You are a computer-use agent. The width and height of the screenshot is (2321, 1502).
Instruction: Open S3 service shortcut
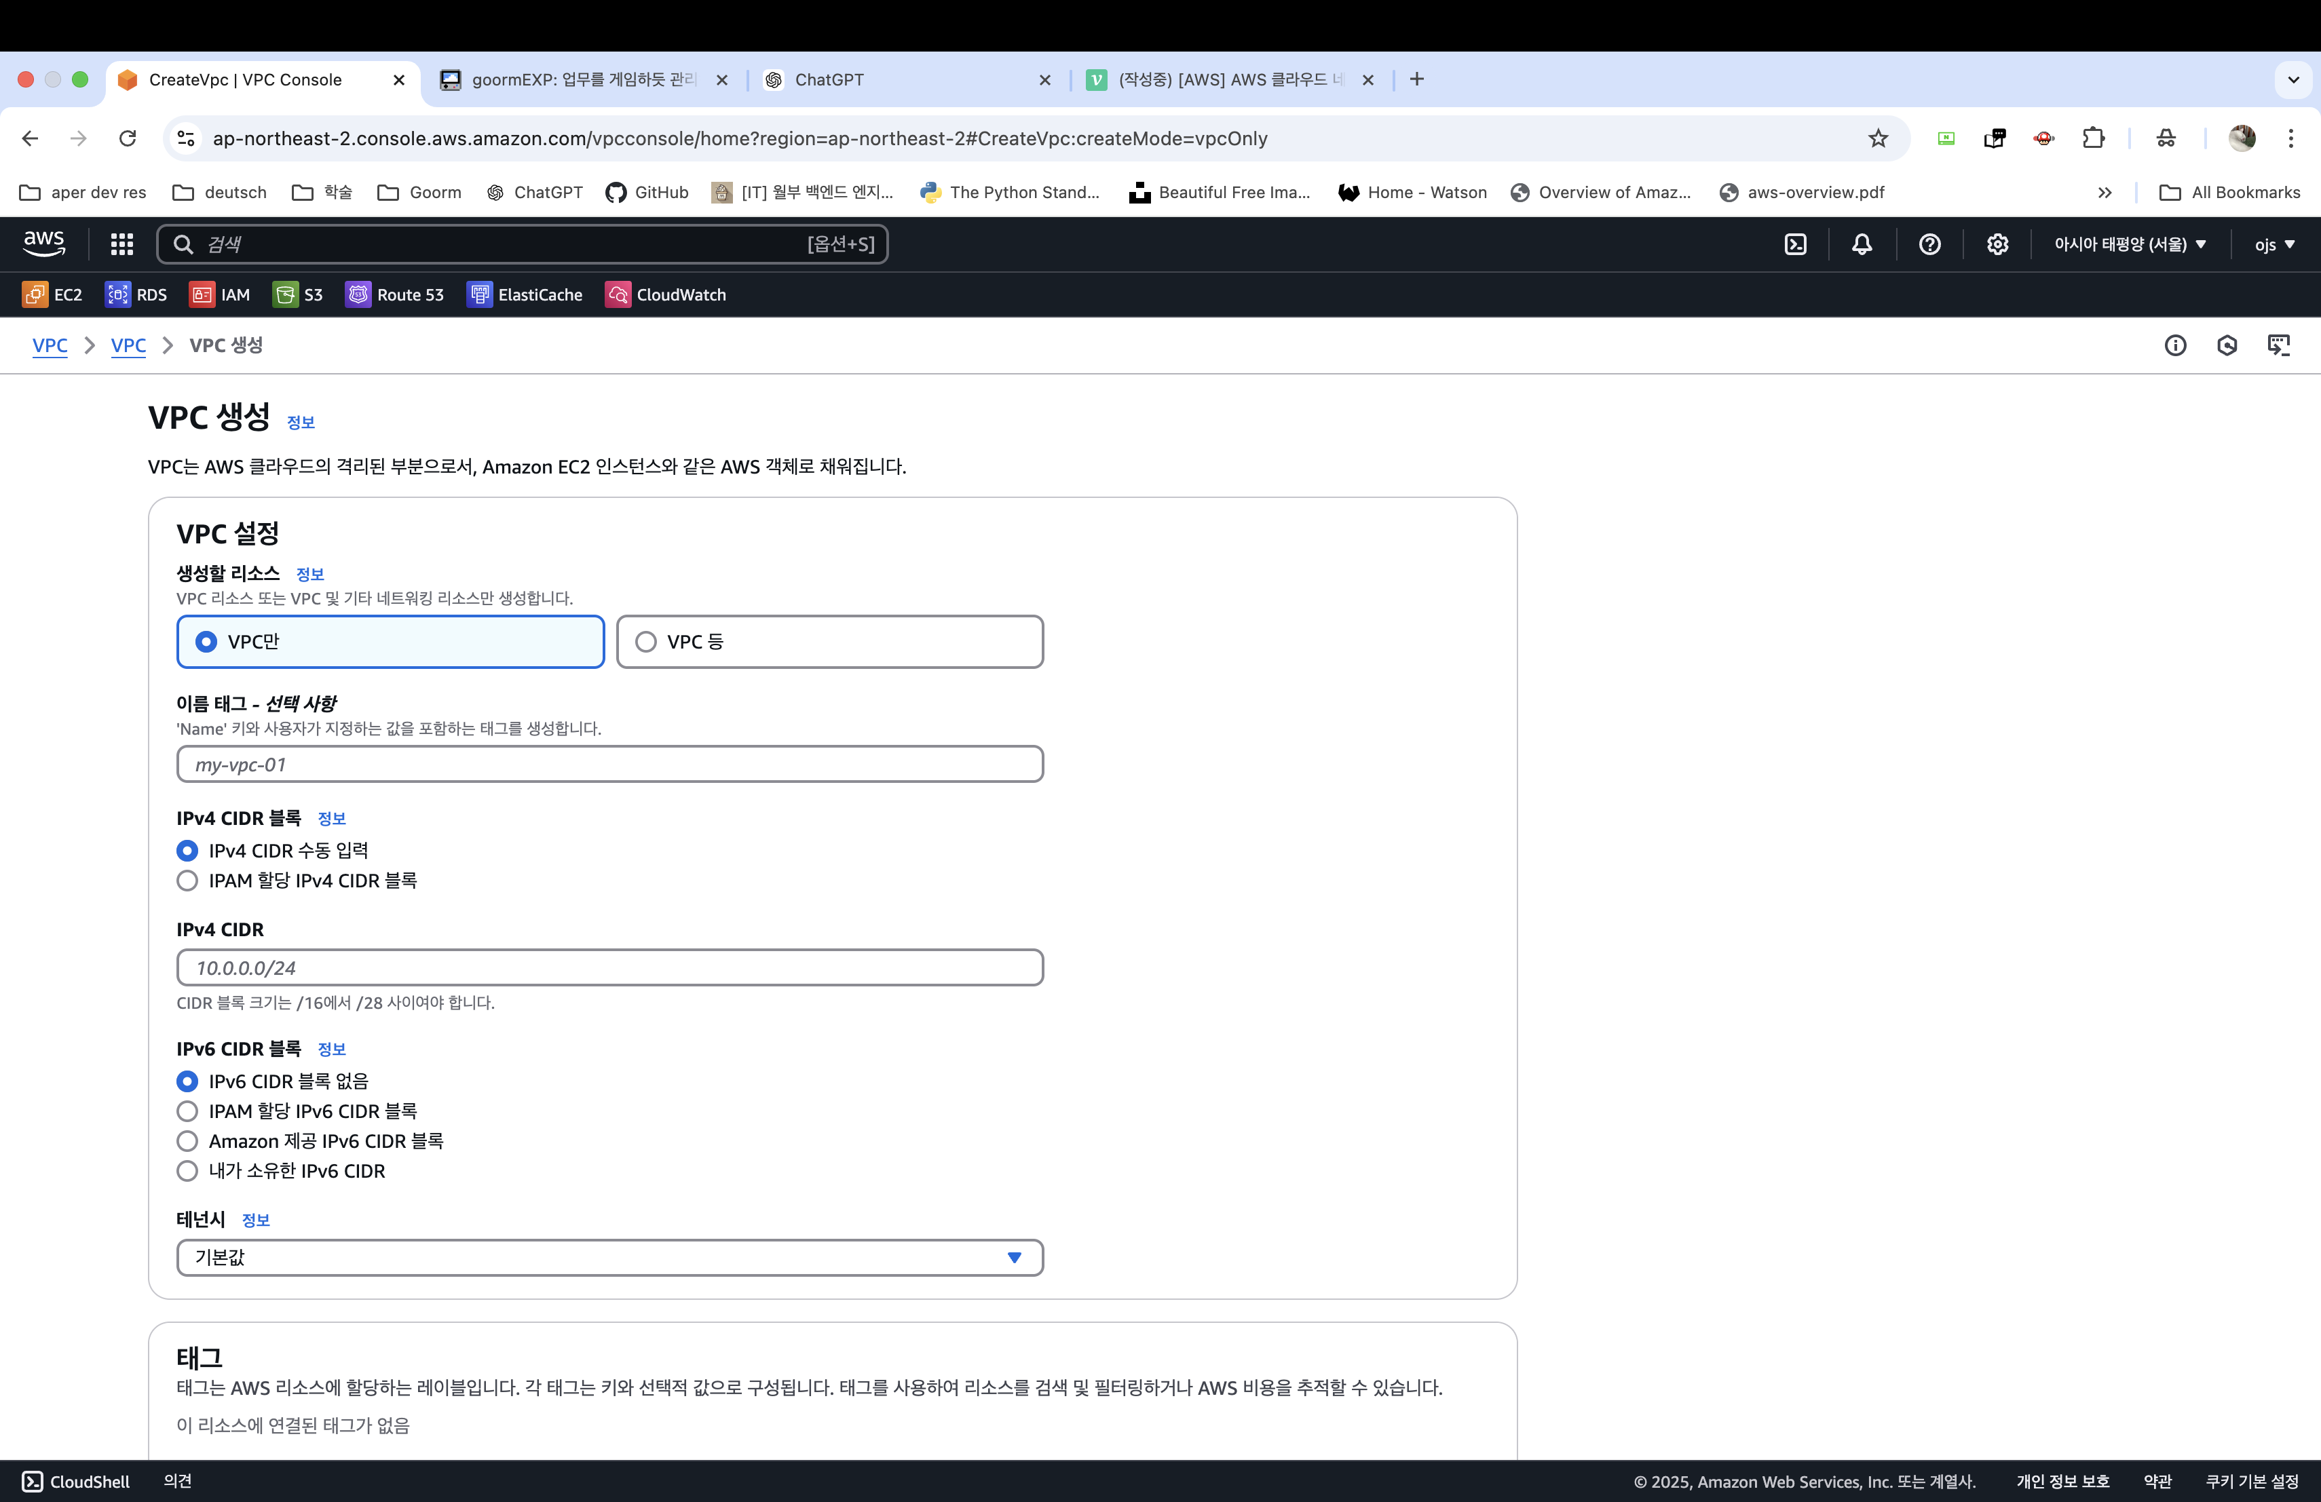pos(299,294)
